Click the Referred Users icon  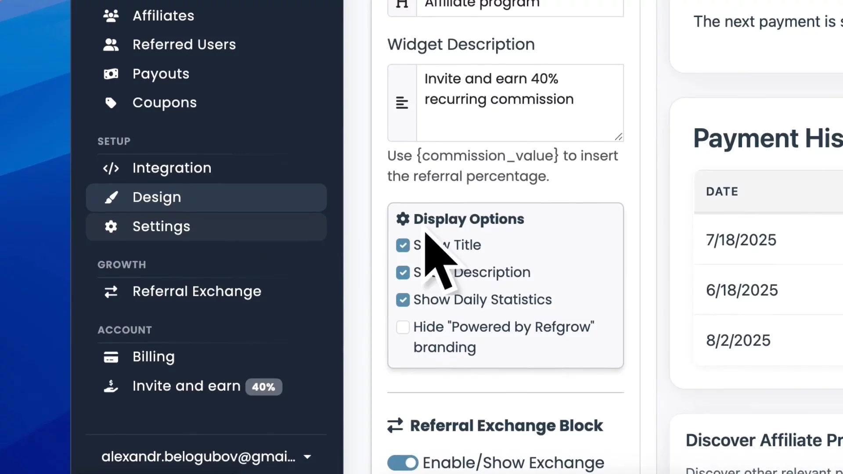point(111,45)
